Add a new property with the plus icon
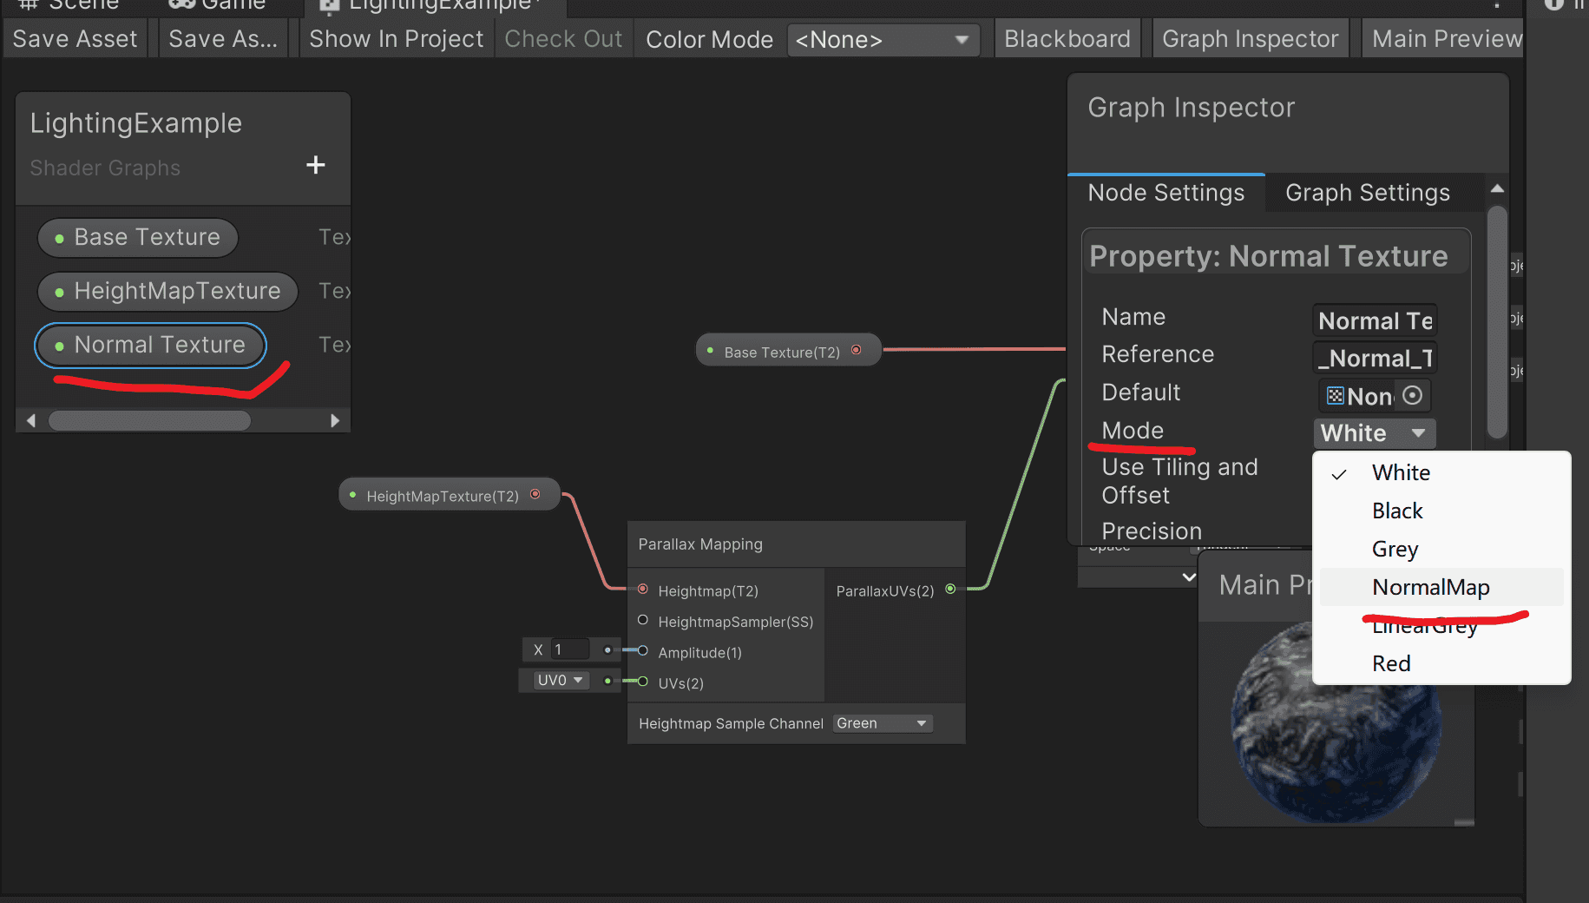Viewport: 1589px width, 903px height. pyautogui.click(x=316, y=165)
